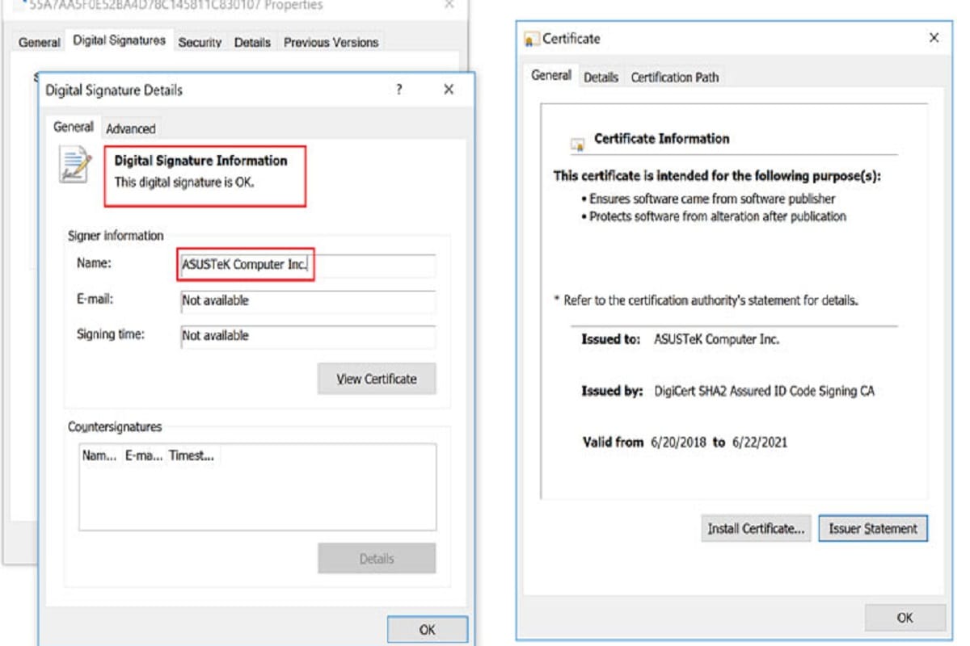
Task: Click the certificate icon in Certificate title bar
Action: tap(531, 39)
